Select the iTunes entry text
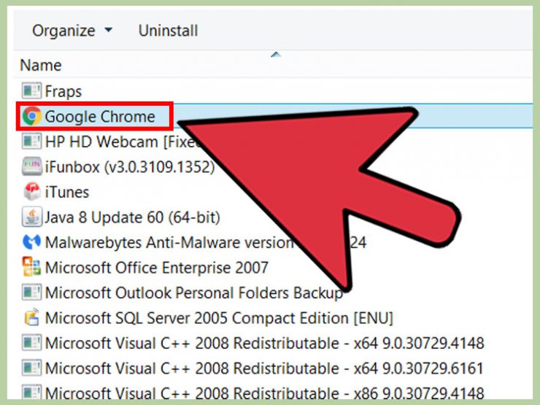This screenshot has width=540, height=405. point(67,192)
